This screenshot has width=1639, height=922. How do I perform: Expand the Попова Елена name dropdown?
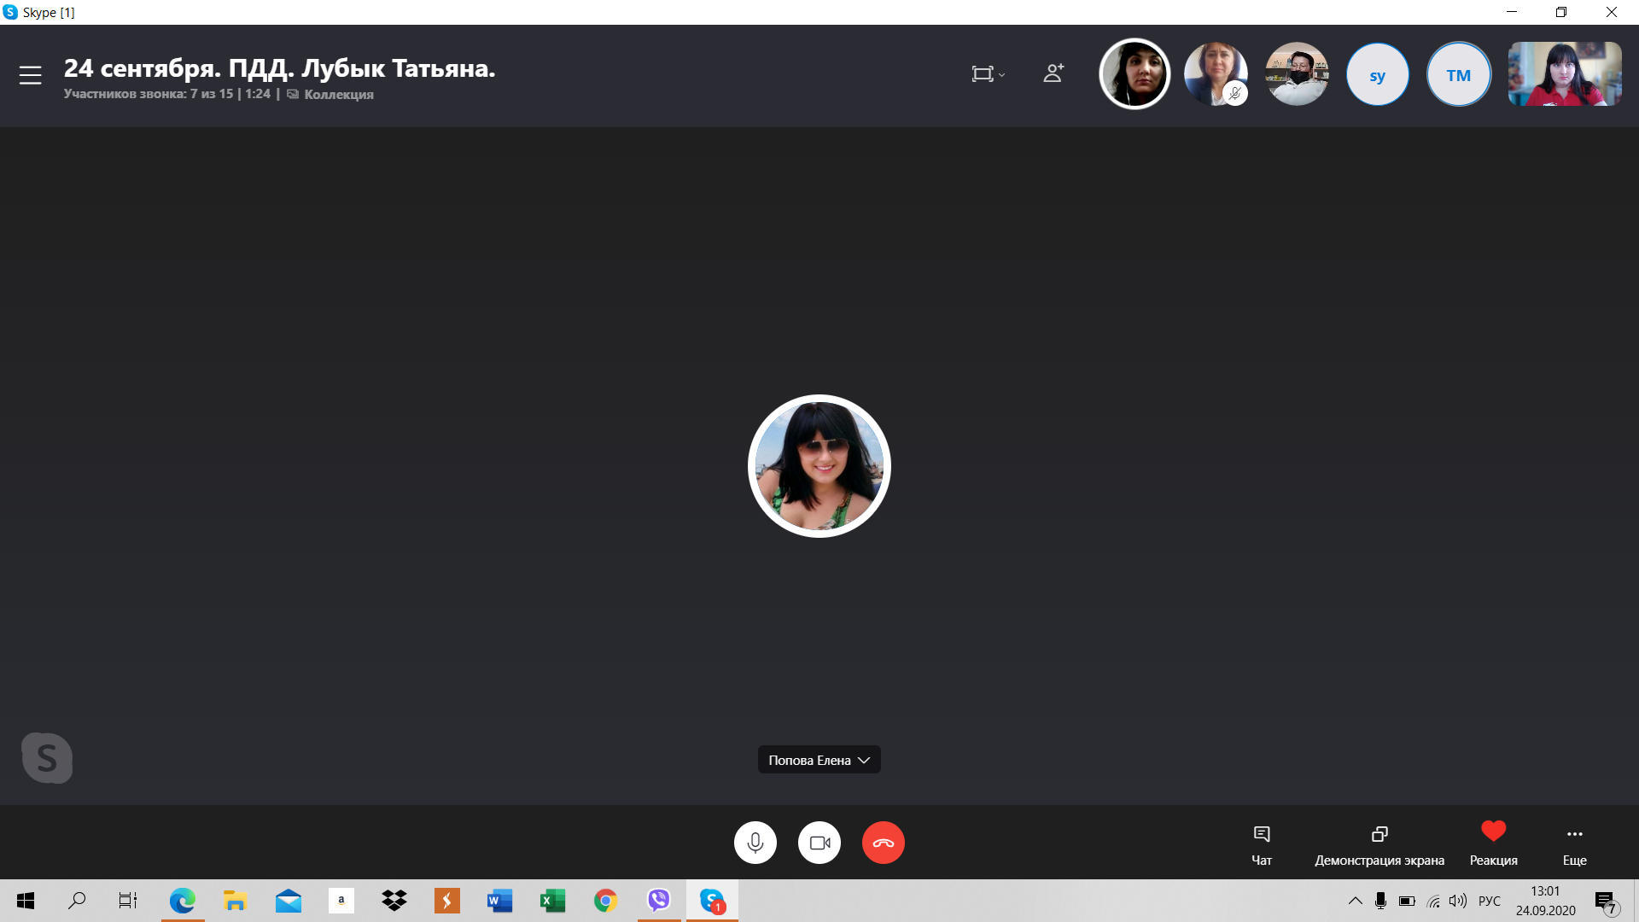click(819, 760)
